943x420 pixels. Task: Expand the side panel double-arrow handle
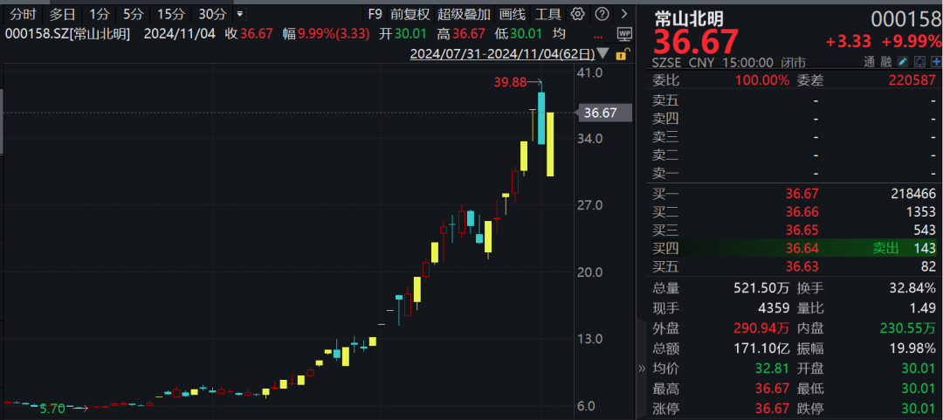(x=641, y=368)
